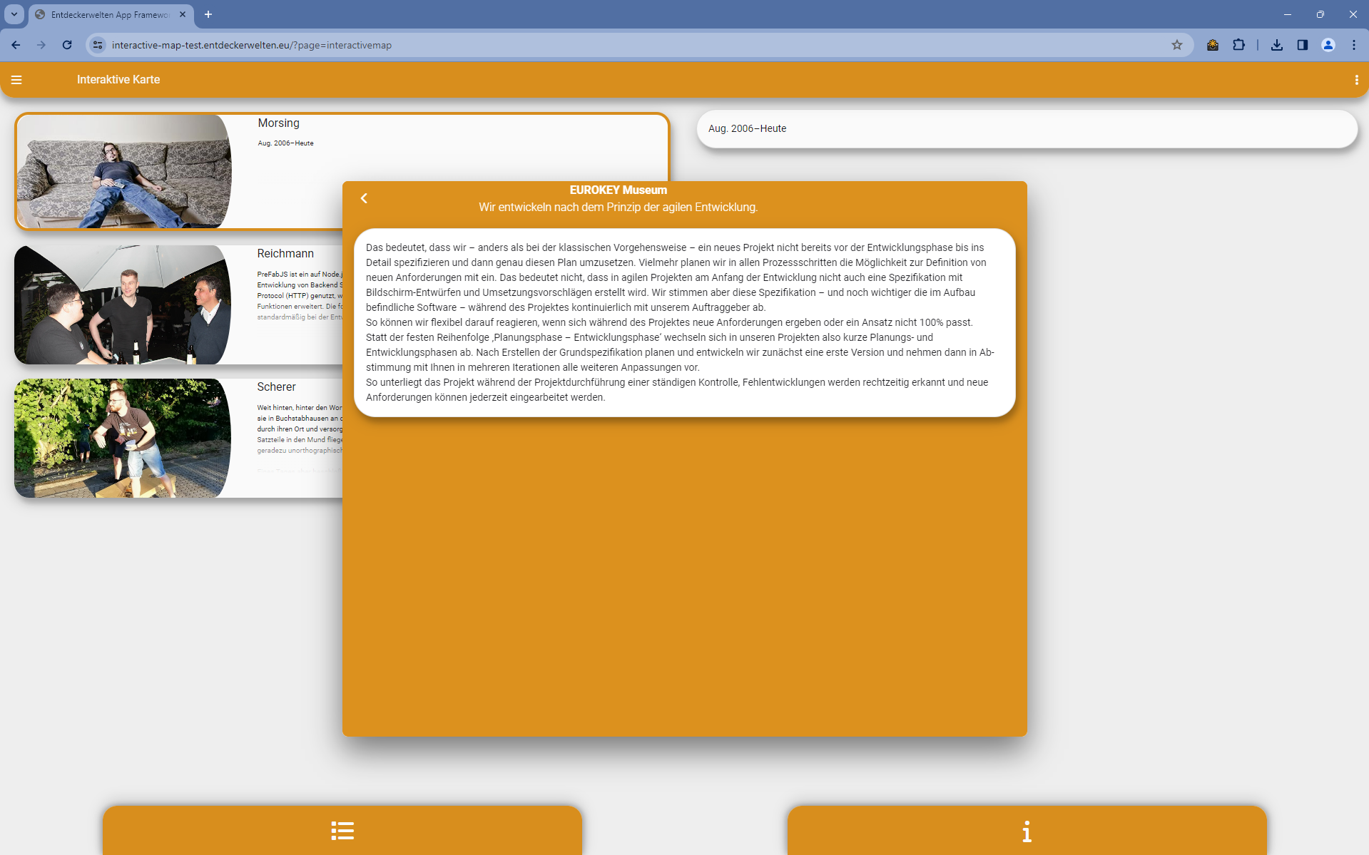Open the browser extensions puzzle icon
The image size is (1369, 855).
coord(1238,45)
